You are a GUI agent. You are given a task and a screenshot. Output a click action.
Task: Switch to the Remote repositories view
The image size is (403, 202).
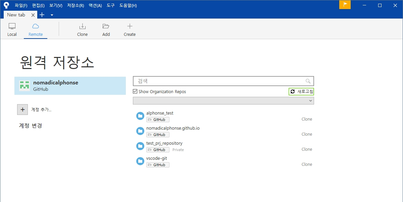coord(36,30)
